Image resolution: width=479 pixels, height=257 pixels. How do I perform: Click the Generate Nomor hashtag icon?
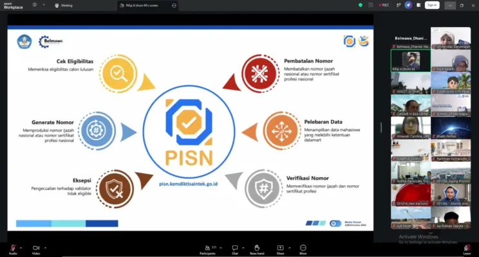[x=97, y=130]
